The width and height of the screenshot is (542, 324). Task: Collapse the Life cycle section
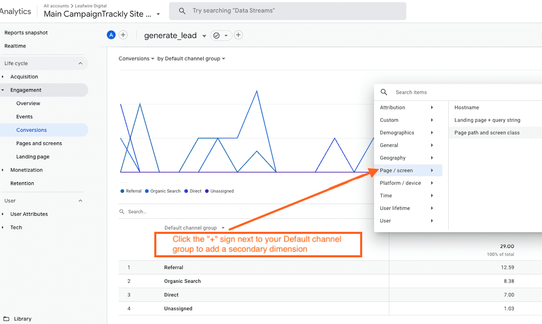80,63
